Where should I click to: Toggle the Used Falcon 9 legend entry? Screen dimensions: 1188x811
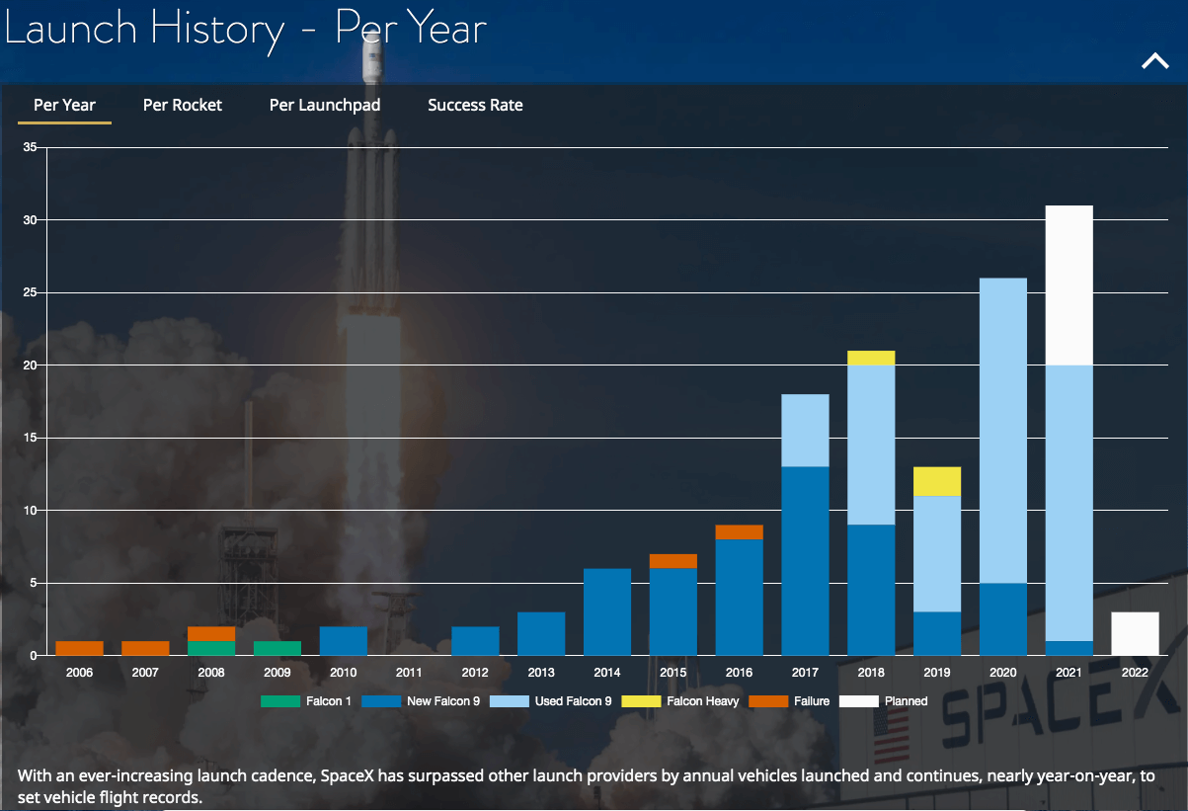tap(552, 701)
